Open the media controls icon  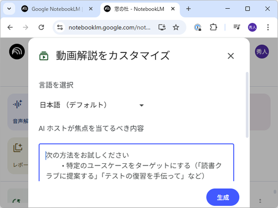237,27
